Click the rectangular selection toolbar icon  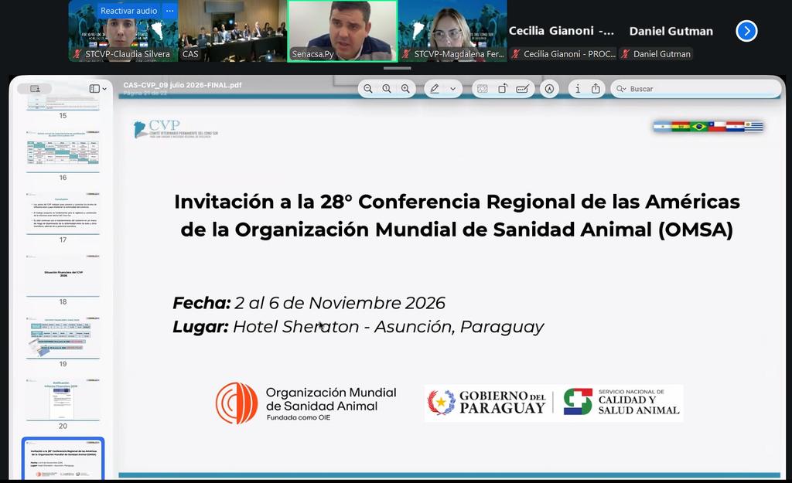[x=483, y=89]
